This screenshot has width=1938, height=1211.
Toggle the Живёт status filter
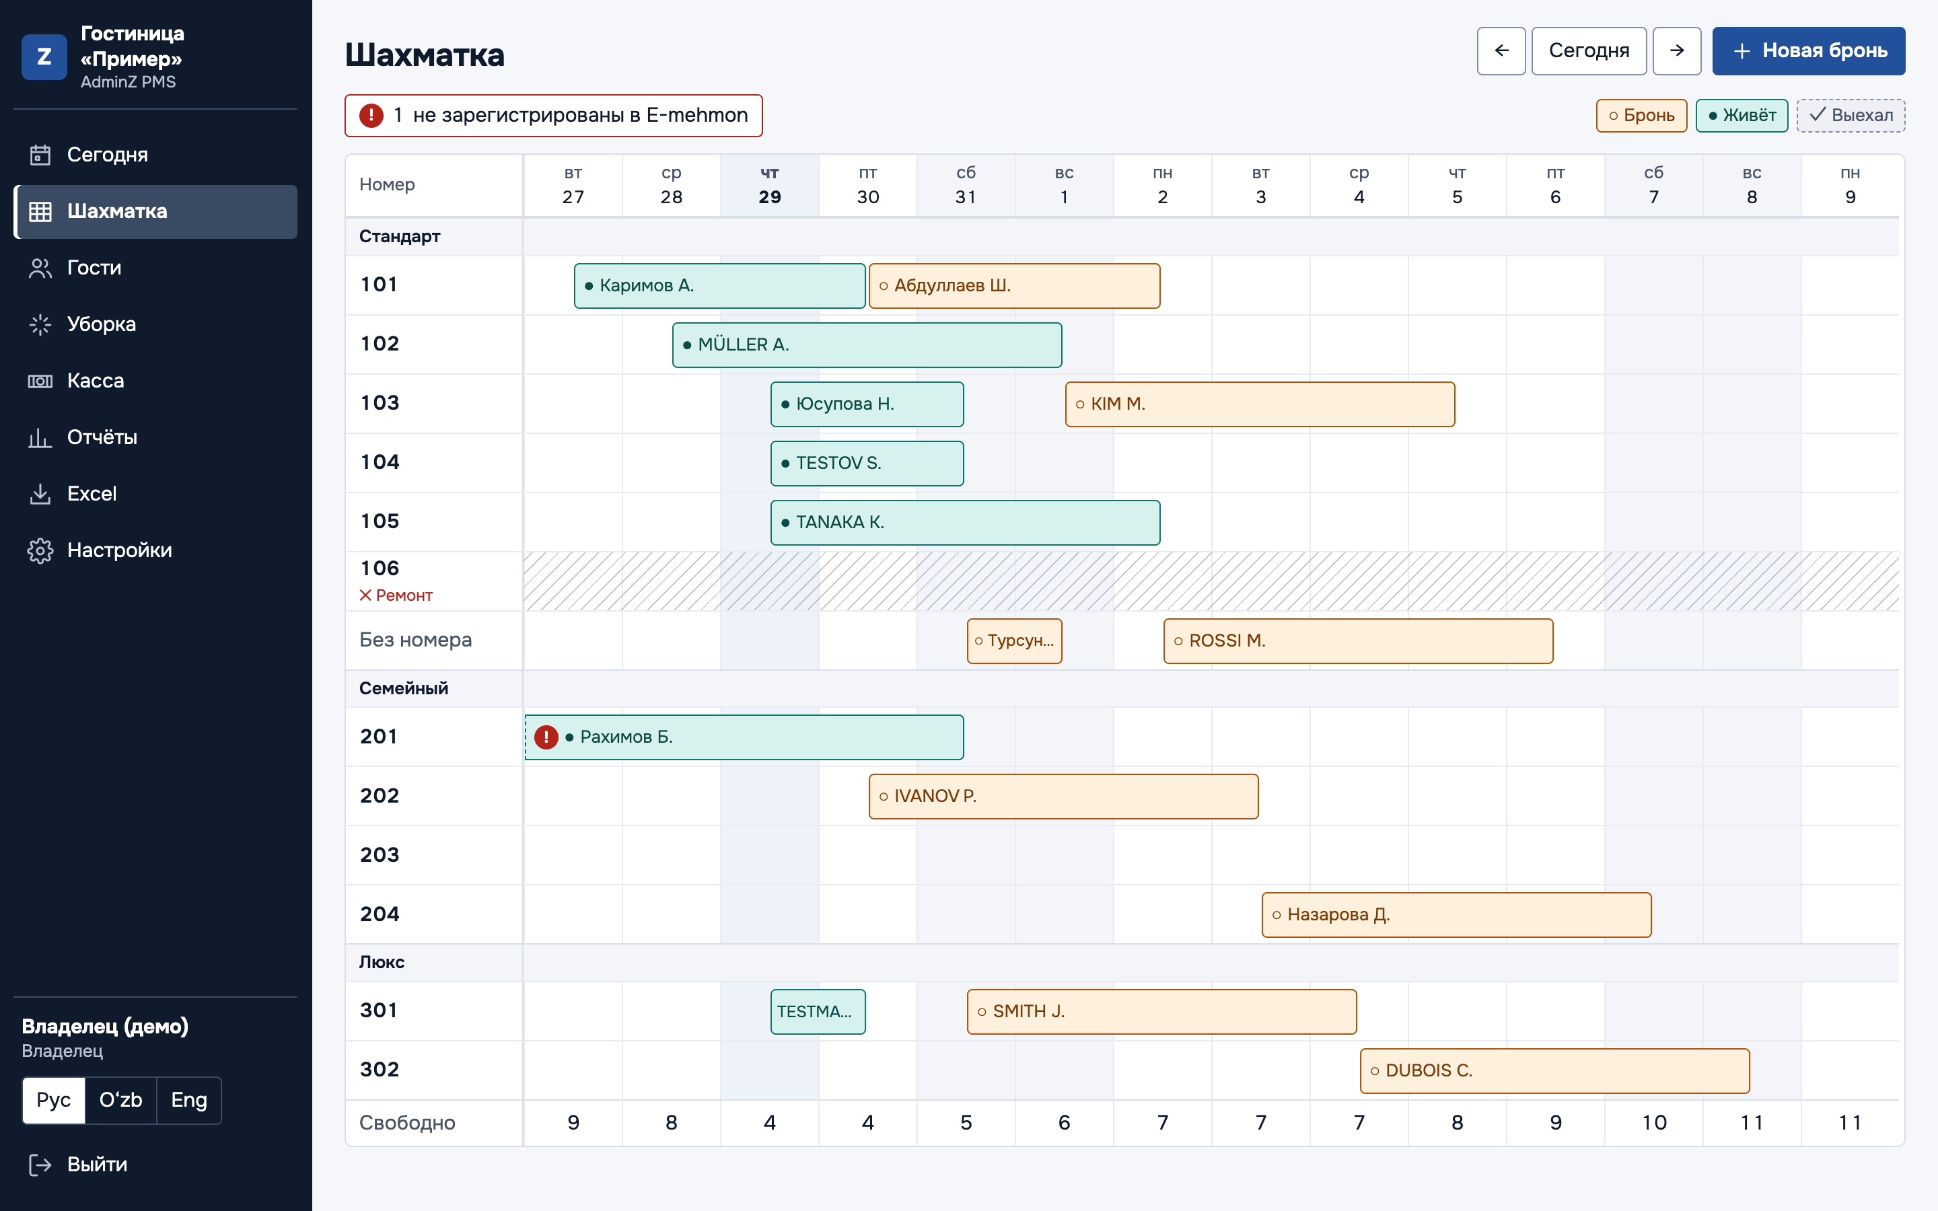point(1742,115)
